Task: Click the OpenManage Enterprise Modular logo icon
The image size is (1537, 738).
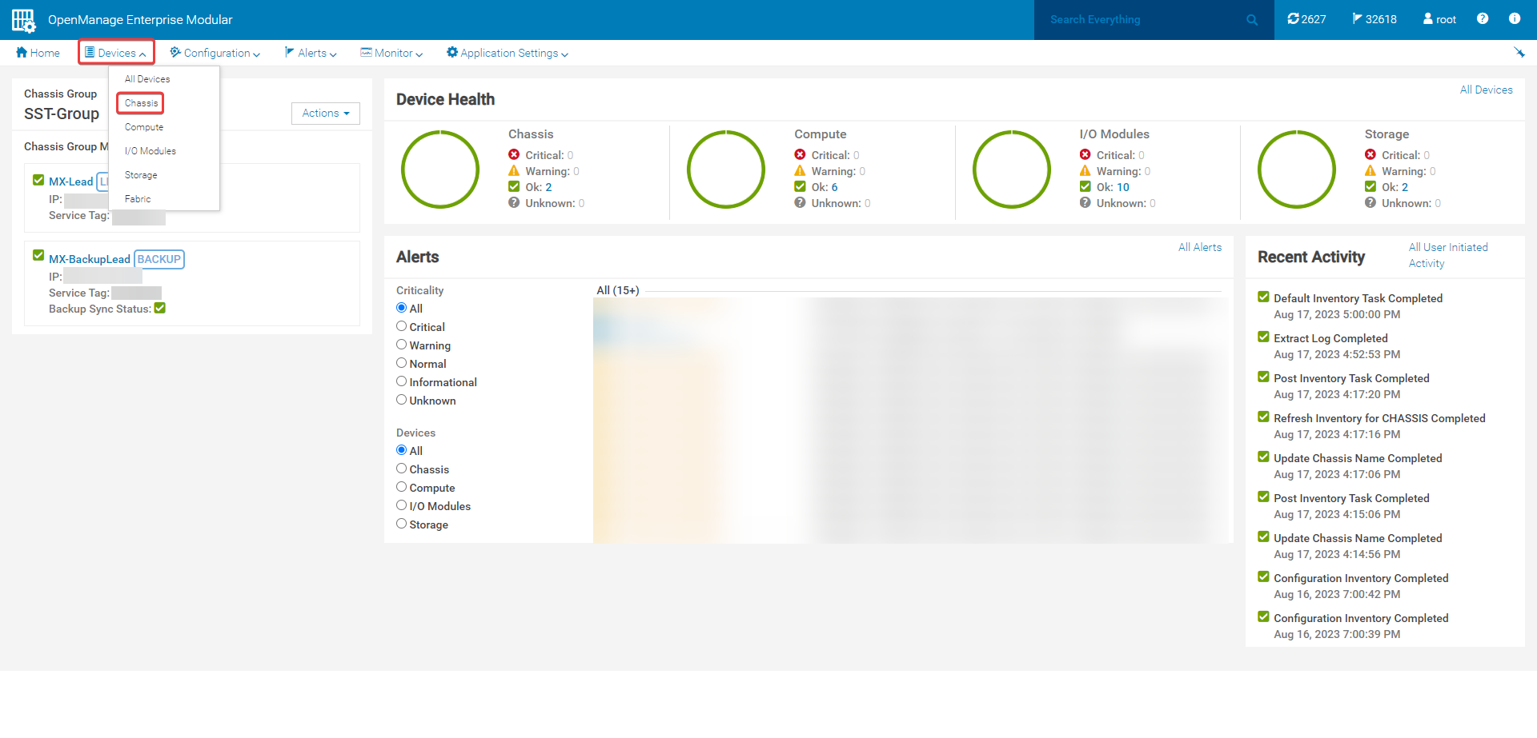Action: [x=23, y=20]
